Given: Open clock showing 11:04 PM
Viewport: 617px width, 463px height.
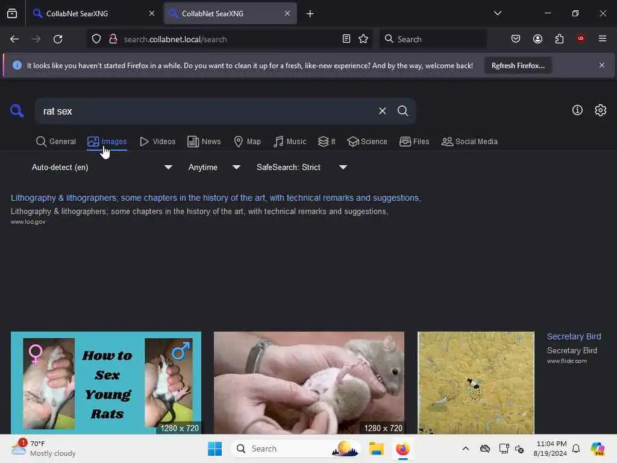Looking at the screenshot, I should tap(550, 449).
